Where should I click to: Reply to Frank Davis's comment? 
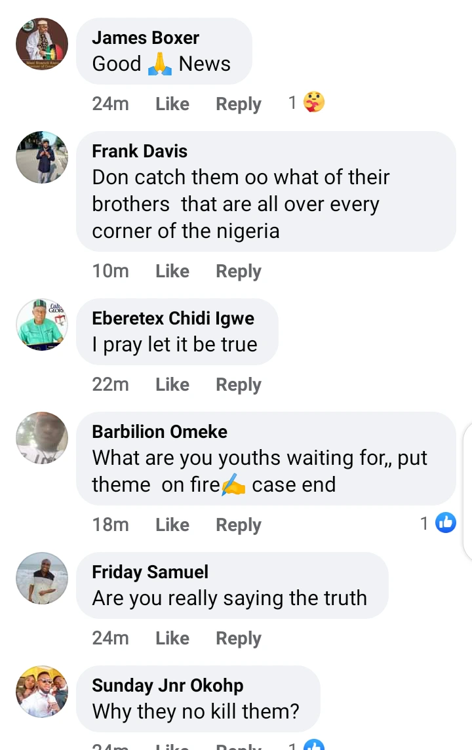239,271
